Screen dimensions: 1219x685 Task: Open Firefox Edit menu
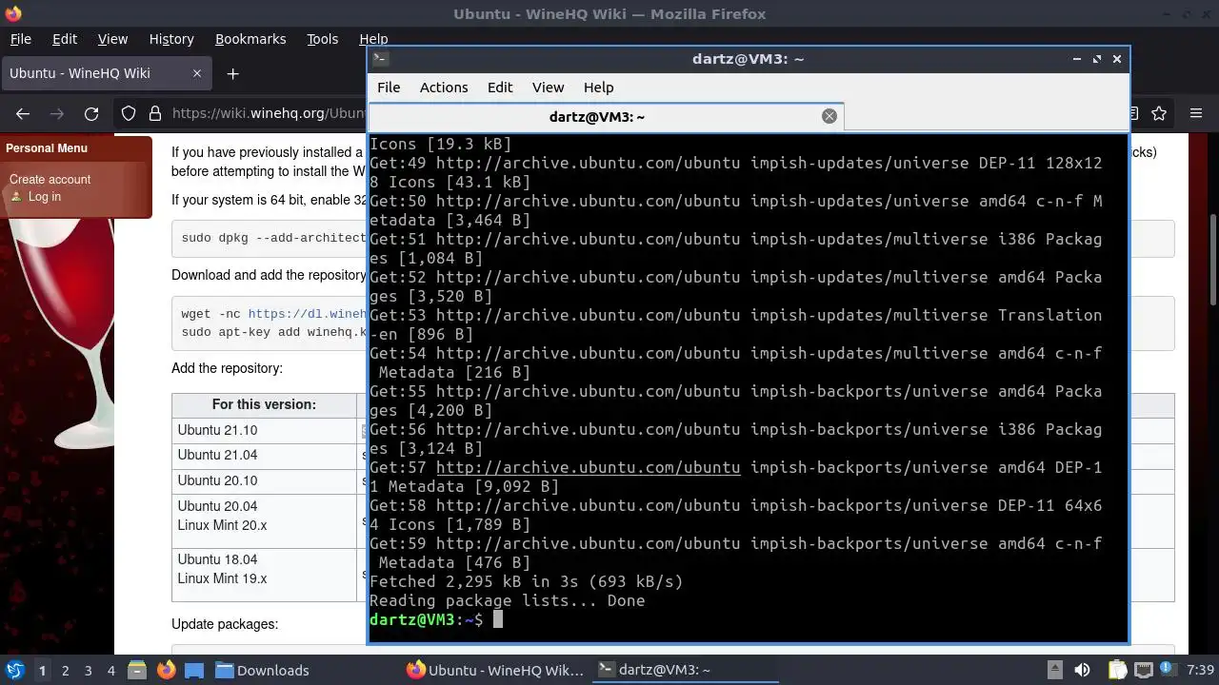65,39
